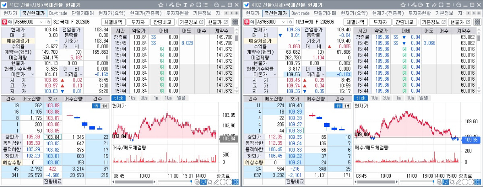Click 잔량비교 toolbar button in right window
Image resolution: width=483 pixels, height=187 pixels.
pyautogui.click(x=404, y=22)
